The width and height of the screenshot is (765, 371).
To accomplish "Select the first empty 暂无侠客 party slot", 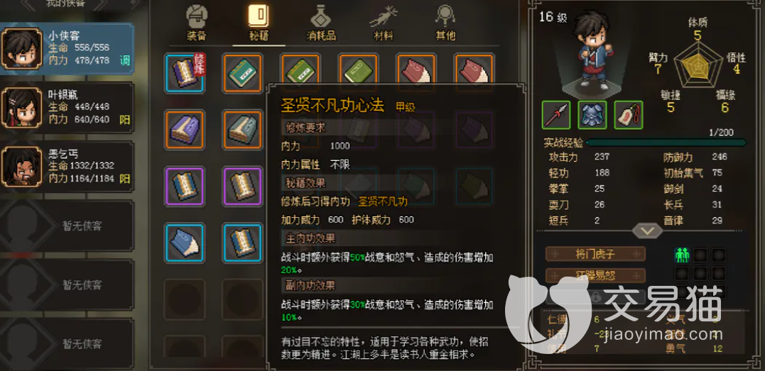I will [x=67, y=226].
